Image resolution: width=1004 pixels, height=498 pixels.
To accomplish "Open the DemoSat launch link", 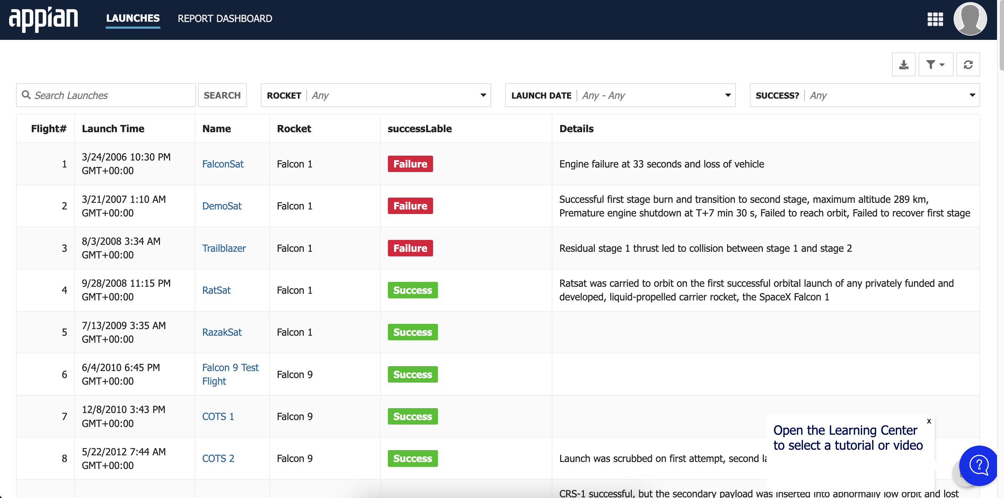I will click(x=222, y=206).
